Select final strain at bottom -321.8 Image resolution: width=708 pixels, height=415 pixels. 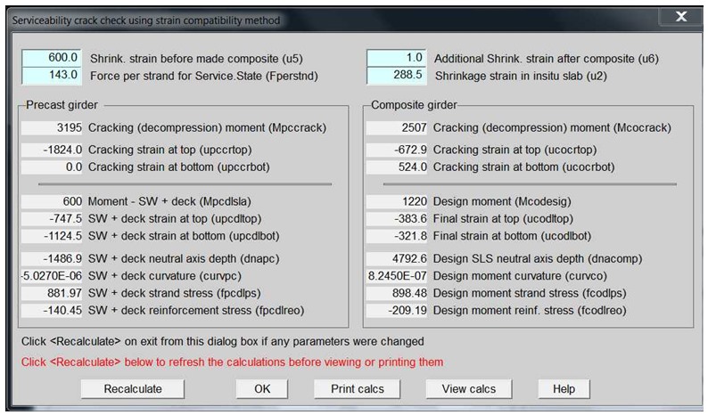(397, 236)
